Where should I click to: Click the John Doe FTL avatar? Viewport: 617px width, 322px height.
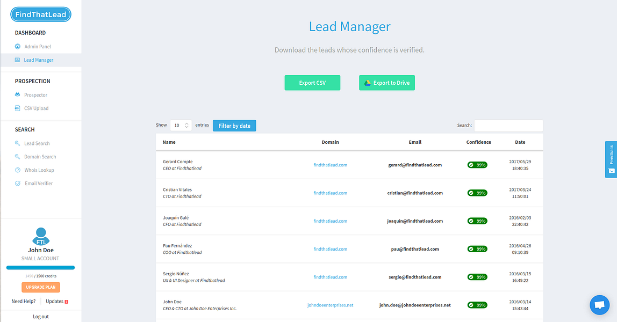pos(41,236)
